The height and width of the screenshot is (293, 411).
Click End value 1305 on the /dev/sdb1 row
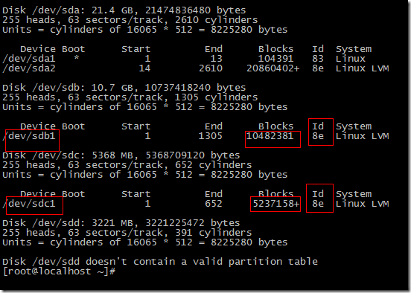[x=211, y=136]
